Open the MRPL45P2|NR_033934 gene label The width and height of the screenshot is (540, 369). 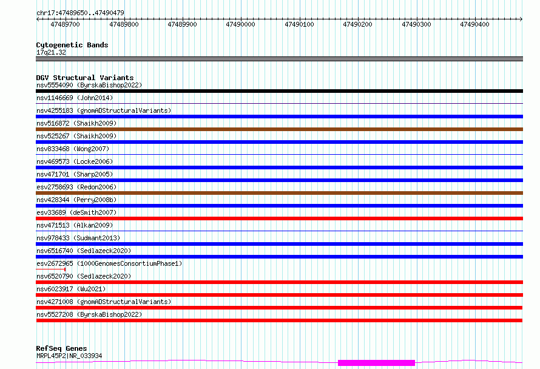[69, 356]
